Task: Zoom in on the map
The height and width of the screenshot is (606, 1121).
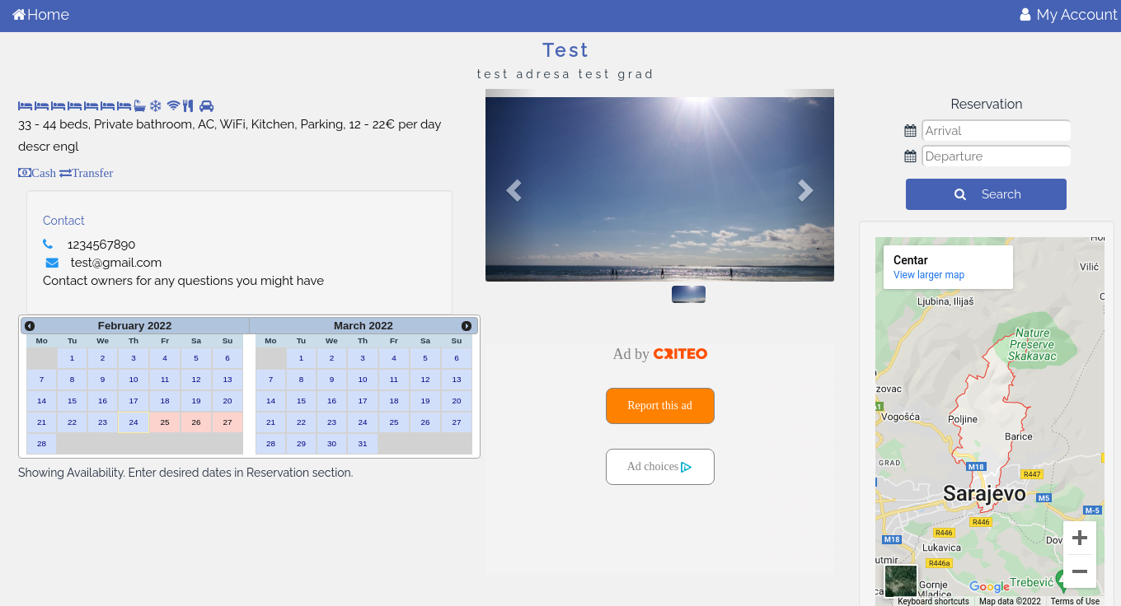Action: click(x=1080, y=538)
